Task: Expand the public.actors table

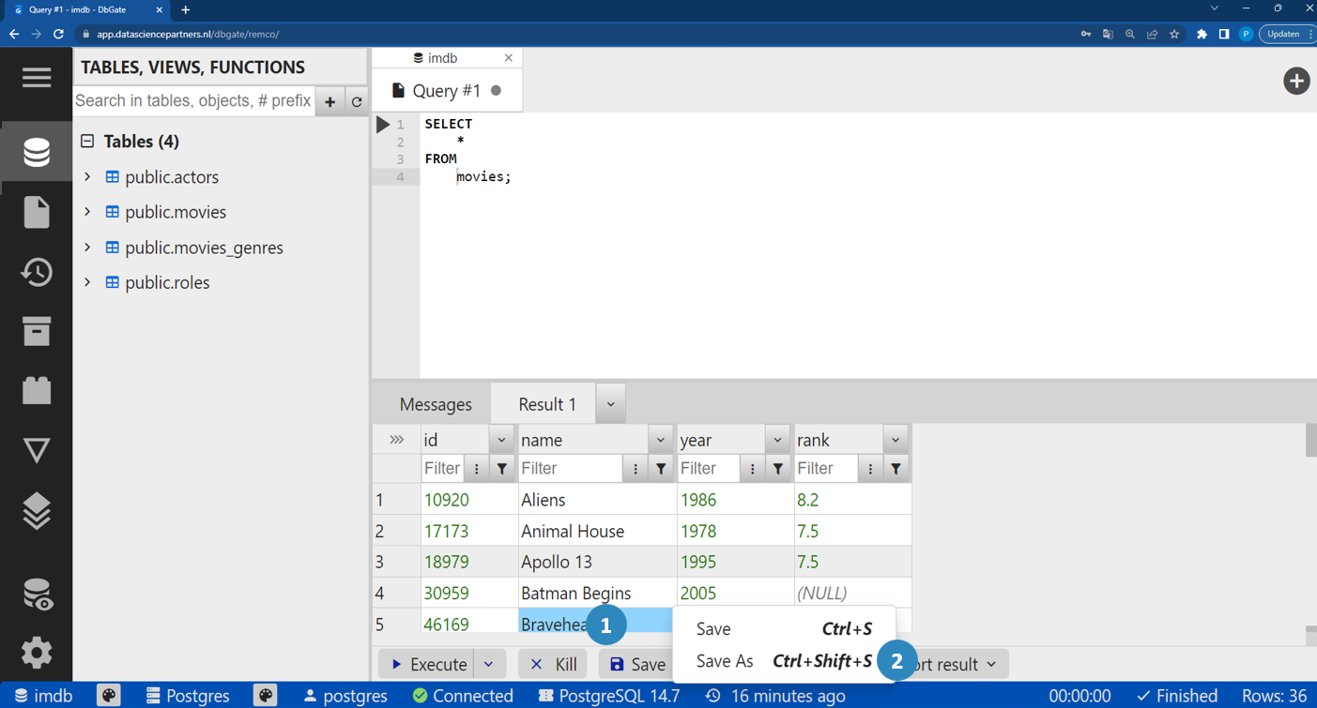Action: (x=87, y=176)
